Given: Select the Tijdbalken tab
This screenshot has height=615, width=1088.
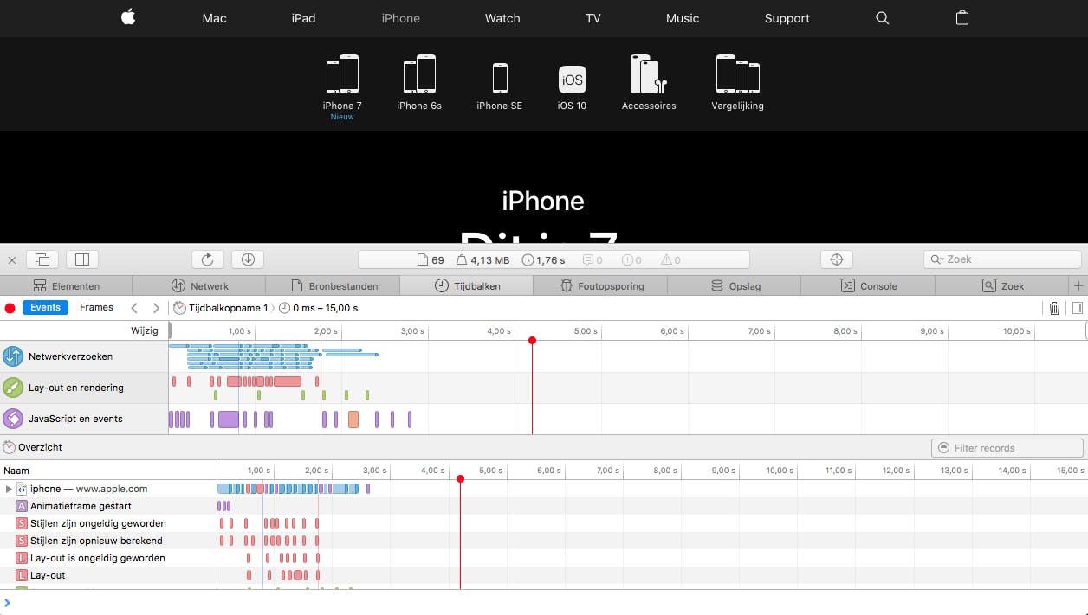Looking at the screenshot, I should click(467, 285).
